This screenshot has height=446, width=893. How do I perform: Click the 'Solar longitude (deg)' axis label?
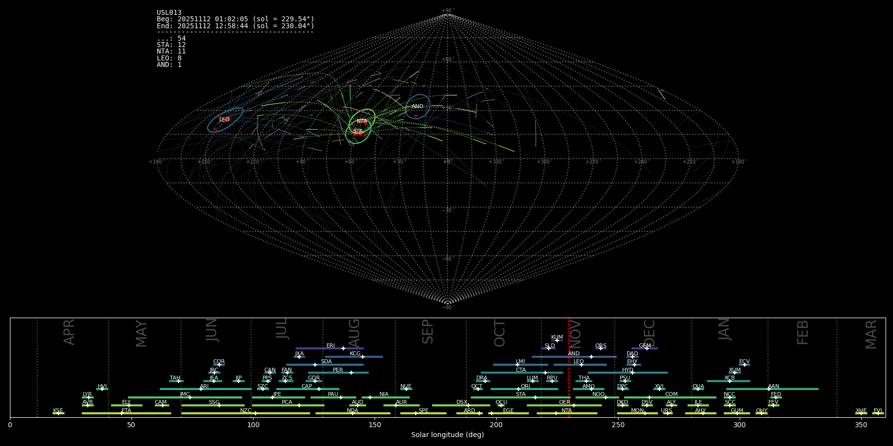(x=447, y=435)
